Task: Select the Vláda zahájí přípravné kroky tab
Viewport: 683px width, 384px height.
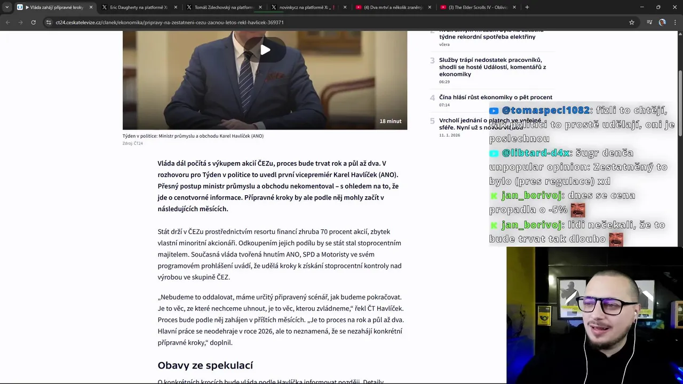Action: click(x=53, y=7)
